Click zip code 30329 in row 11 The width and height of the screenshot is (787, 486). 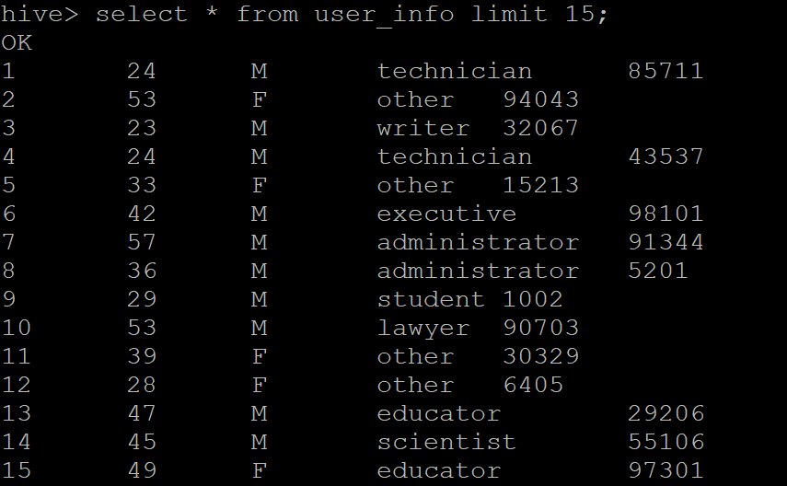tap(540, 356)
